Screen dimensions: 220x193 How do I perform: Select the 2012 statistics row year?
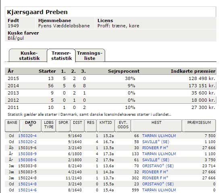(x=13, y=100)
